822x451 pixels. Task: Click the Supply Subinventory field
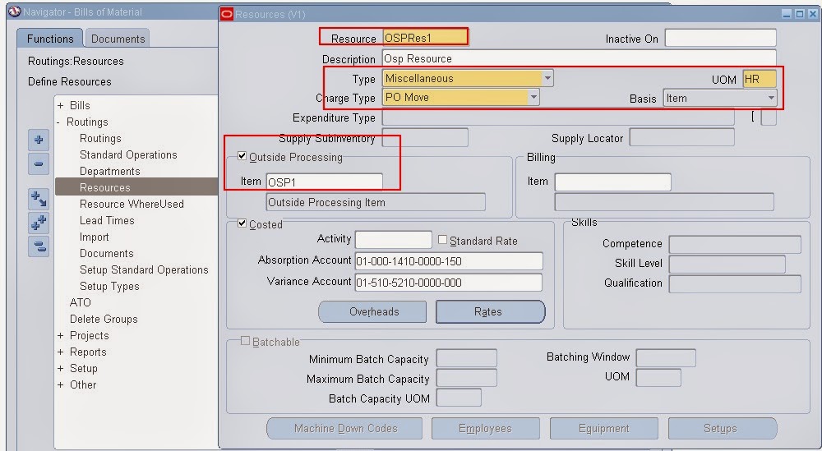pos(425,138)
